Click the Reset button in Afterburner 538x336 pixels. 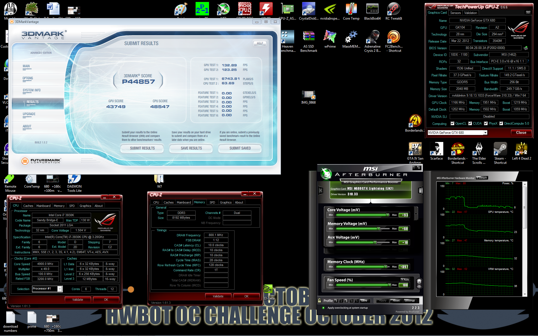pos(396,301)
